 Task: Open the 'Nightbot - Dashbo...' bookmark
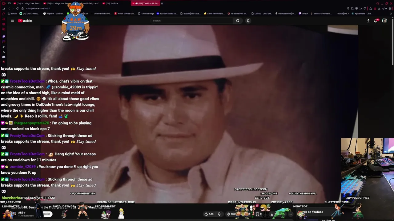[54, 14]
